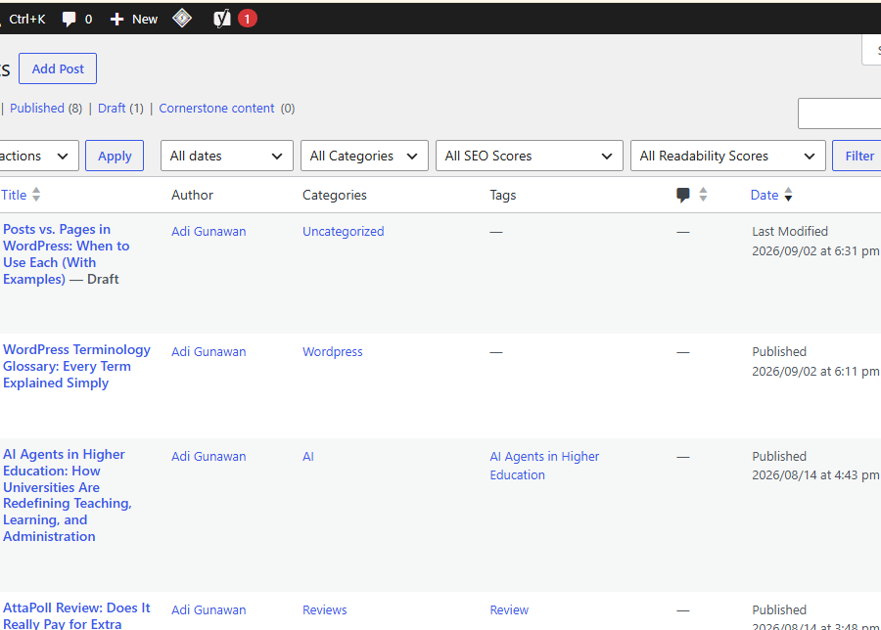Image resolution: width=881 pixels, height=630 pixels.
Task: Show Draft posts only
Action: point(112,108)
